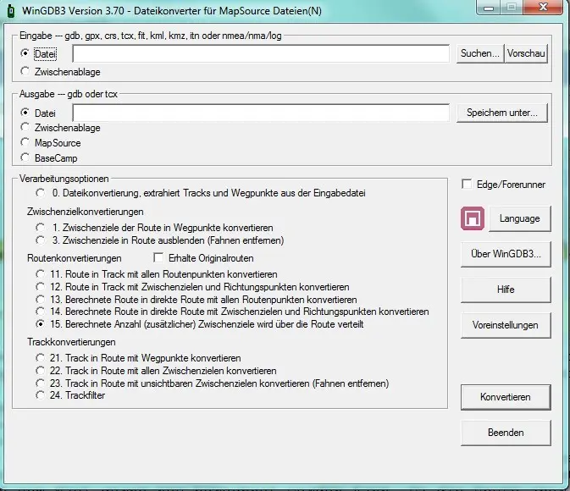Choose 'MapSource' as output target
This screenshot has height=491, width=570.
25,142
